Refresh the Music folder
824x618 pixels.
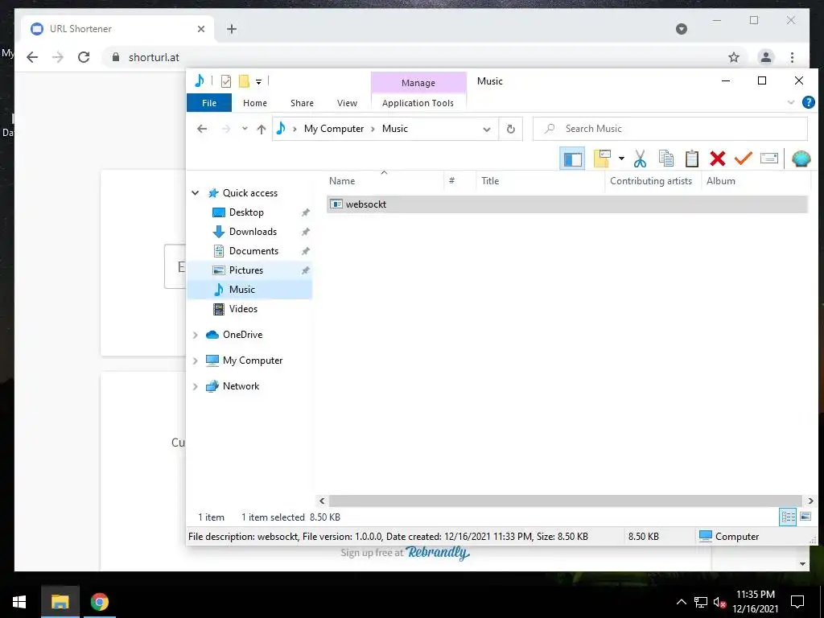tap(510, 130)
